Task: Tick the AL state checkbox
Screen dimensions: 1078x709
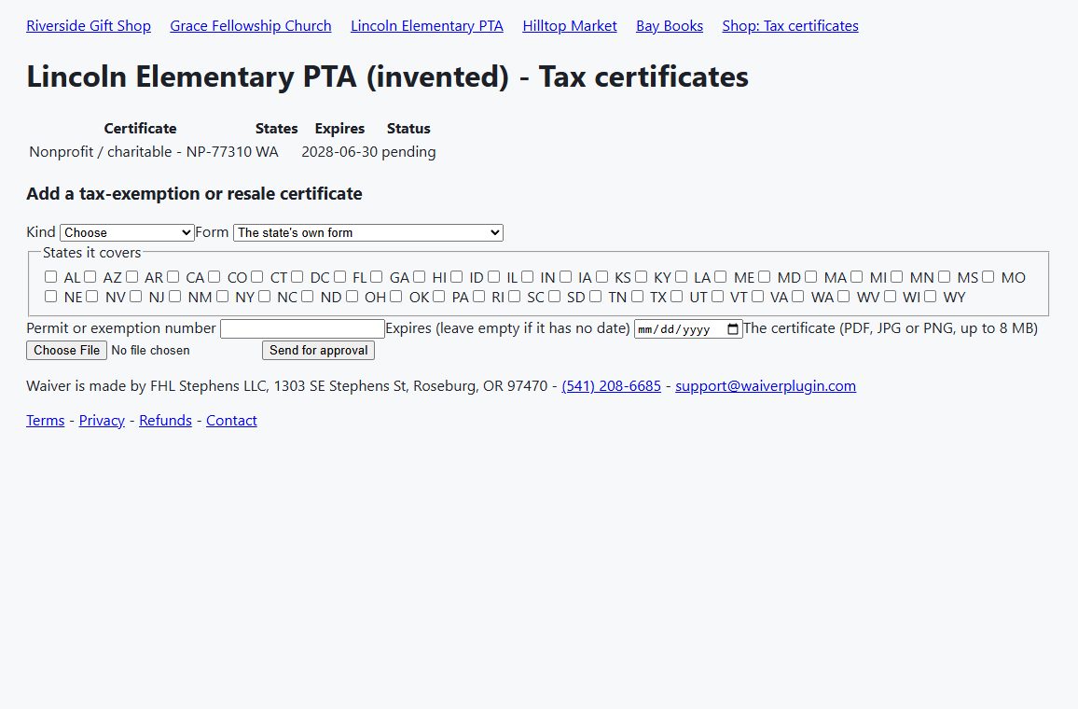Action: (x=51, y=276)
